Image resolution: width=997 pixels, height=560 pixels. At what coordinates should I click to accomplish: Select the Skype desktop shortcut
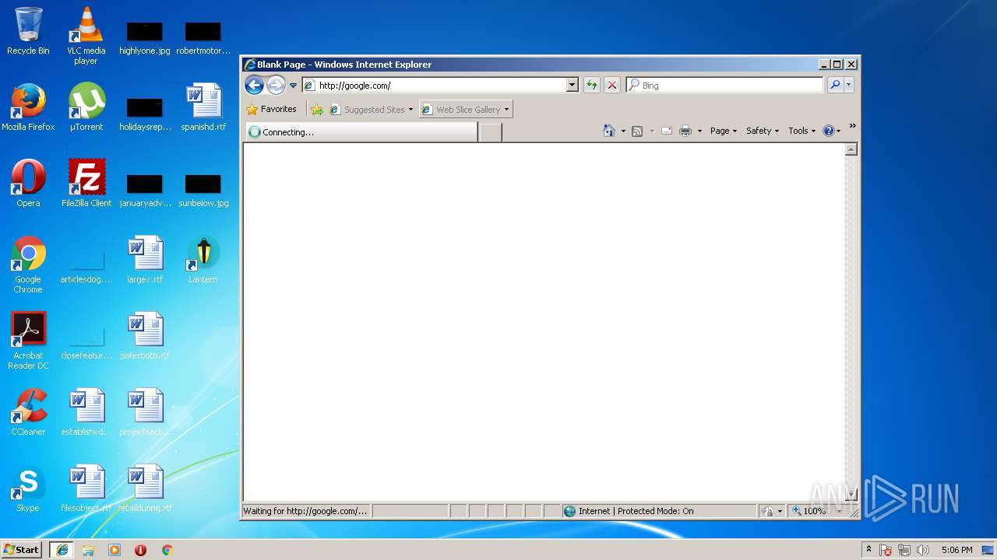coord(28,488)
